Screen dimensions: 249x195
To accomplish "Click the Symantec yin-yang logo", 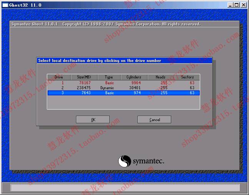I will tap(125, 161).
